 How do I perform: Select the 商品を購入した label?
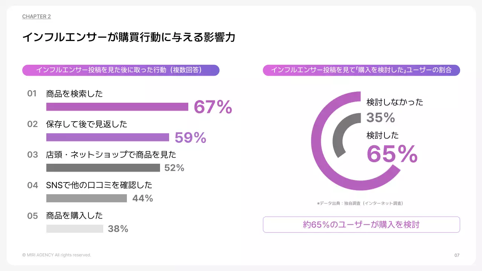coord(75,216)
